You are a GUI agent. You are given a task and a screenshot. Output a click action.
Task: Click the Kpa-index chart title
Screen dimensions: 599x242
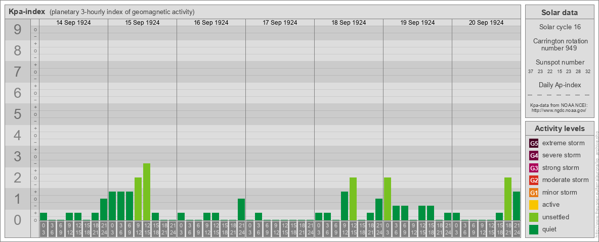click(27, 12)
